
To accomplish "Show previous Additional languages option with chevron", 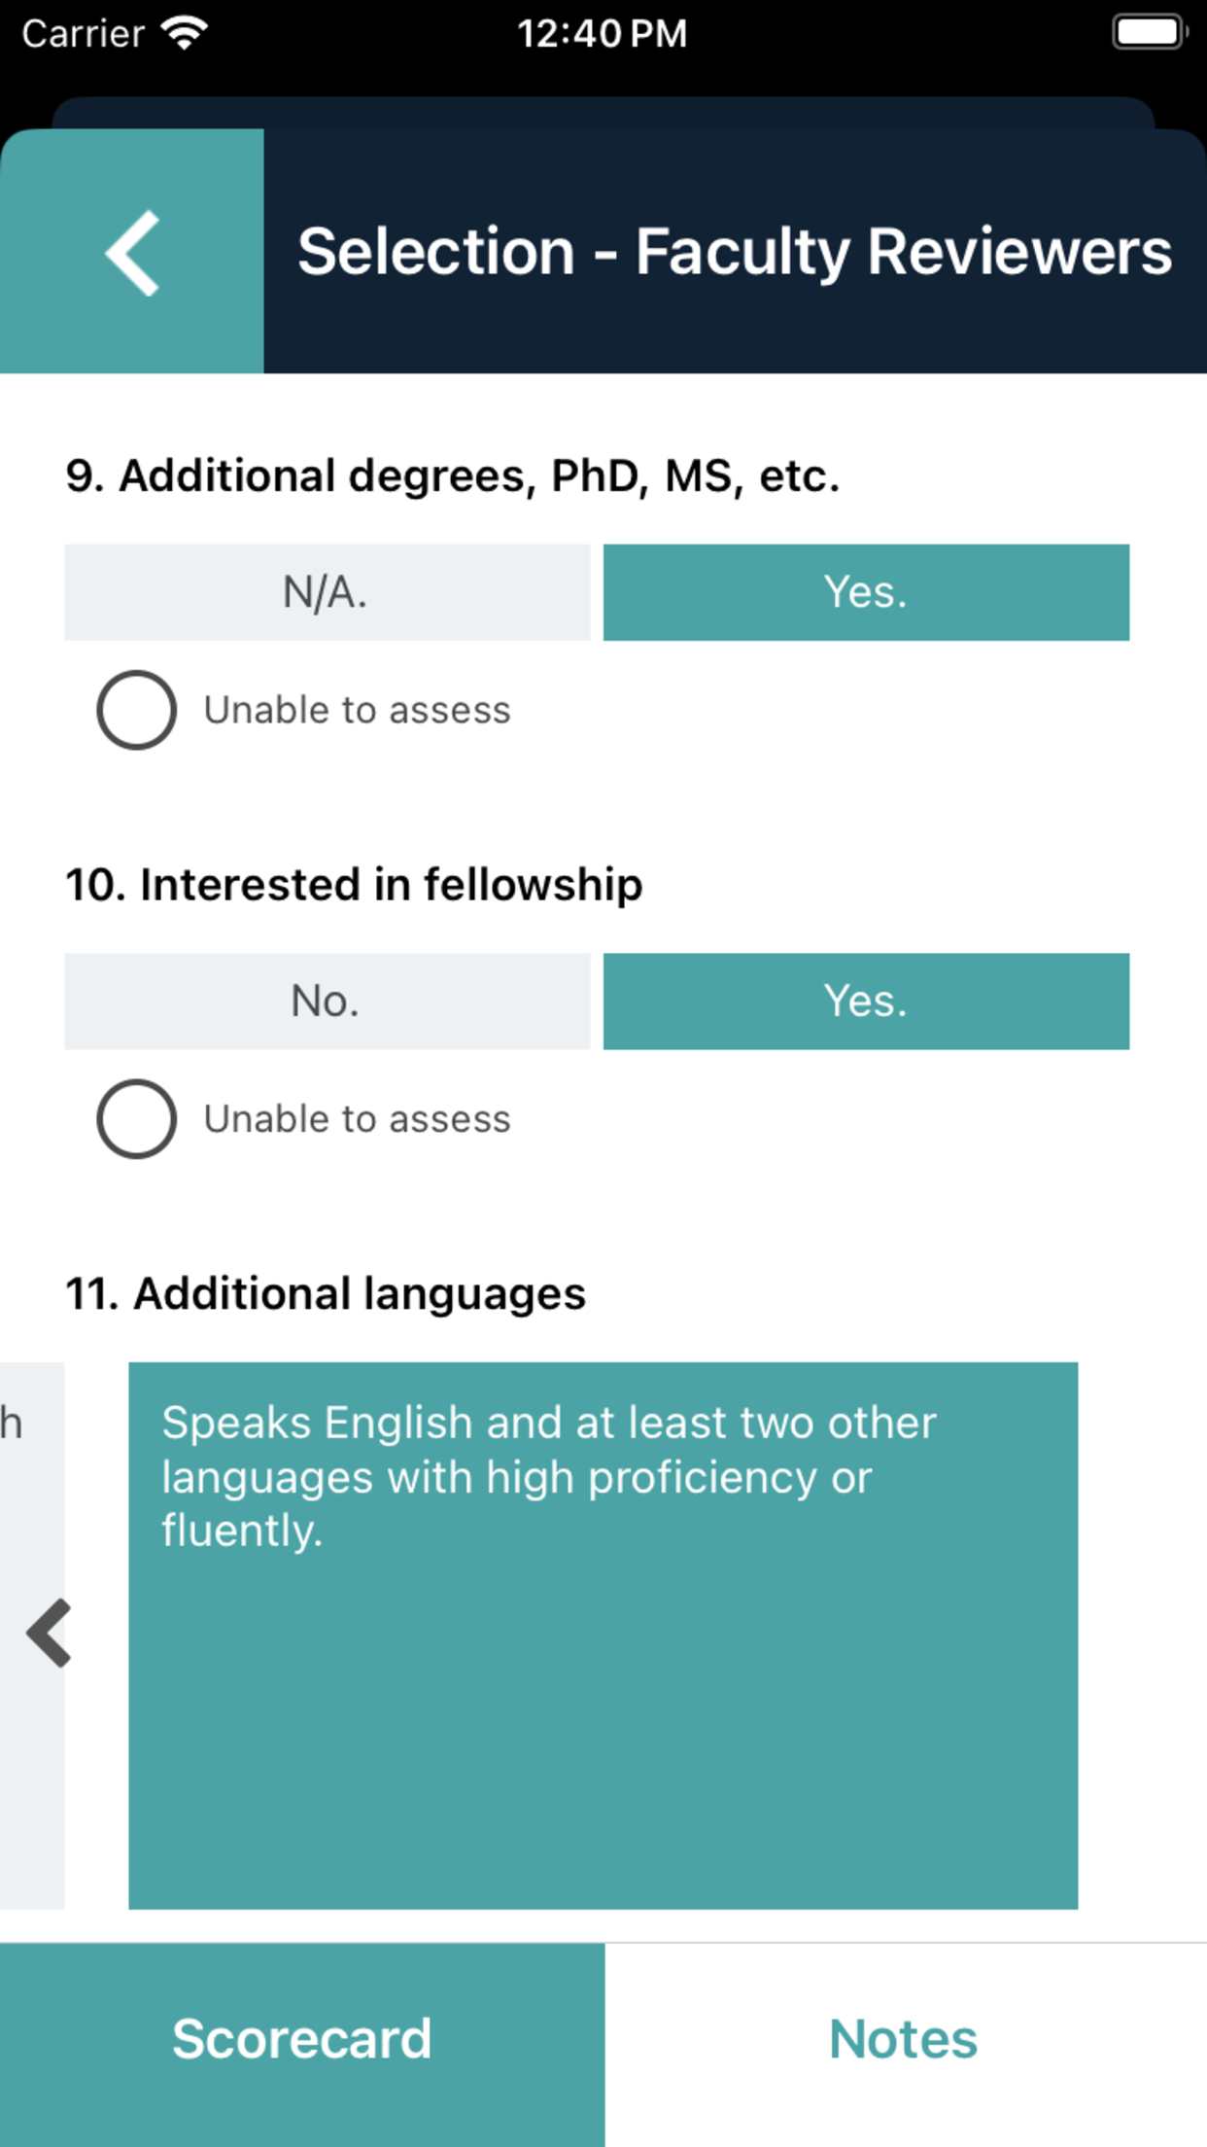I will pyautogui.click(x=49, y=1634).
